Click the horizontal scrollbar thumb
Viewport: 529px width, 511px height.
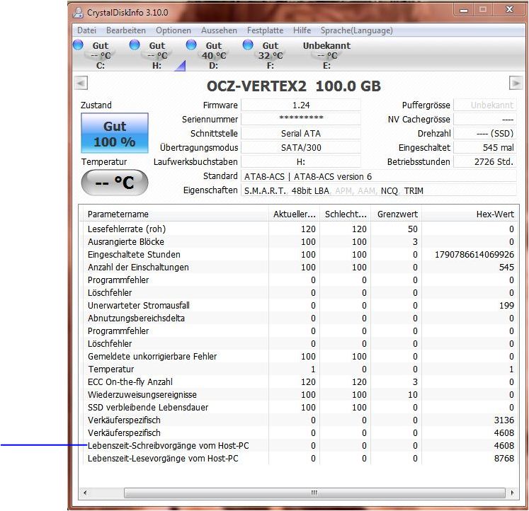314,493
